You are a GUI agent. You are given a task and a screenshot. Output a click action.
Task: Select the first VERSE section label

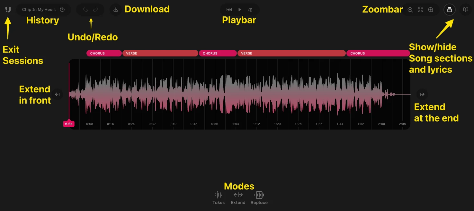160,53
